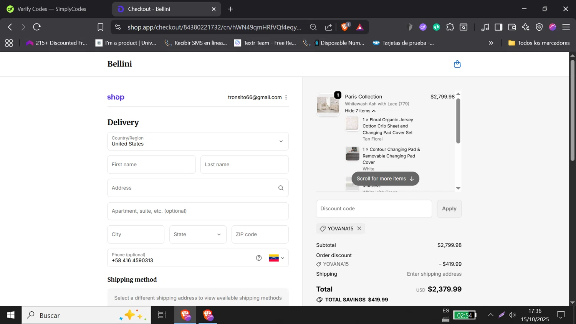
Task: Open Brave Wallet icon
Action: 512,27
